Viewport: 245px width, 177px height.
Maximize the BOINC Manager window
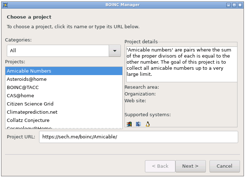pos(234,5)
